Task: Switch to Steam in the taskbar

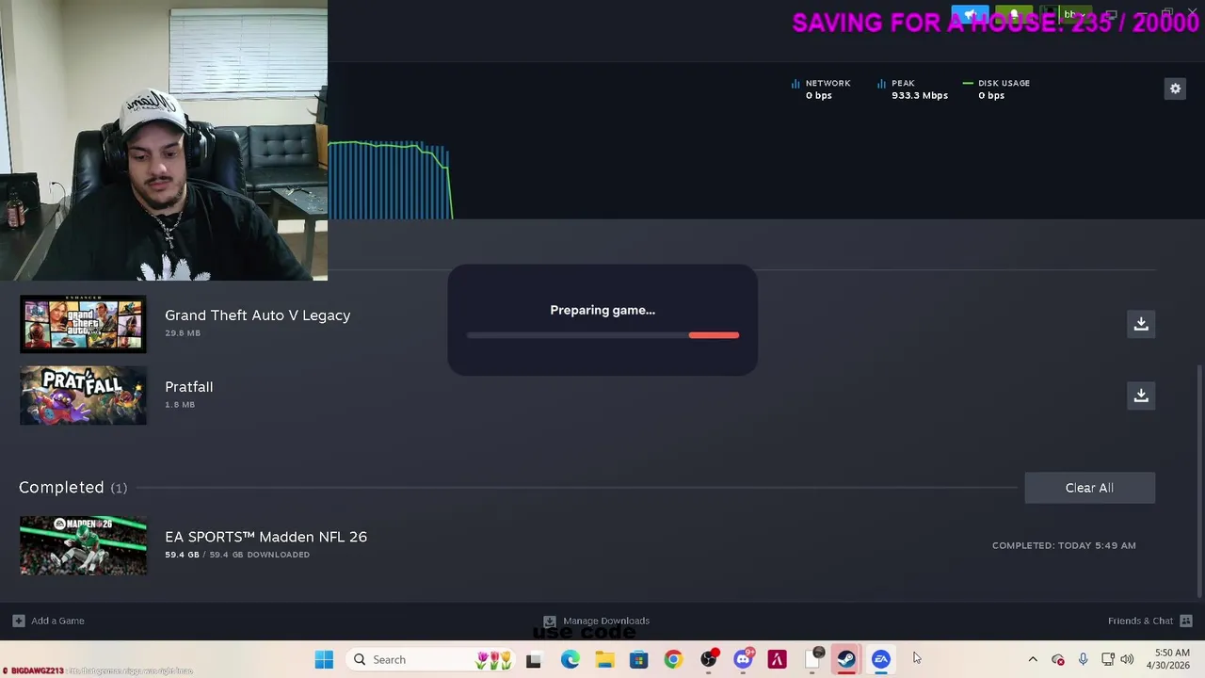Action: 846,660
